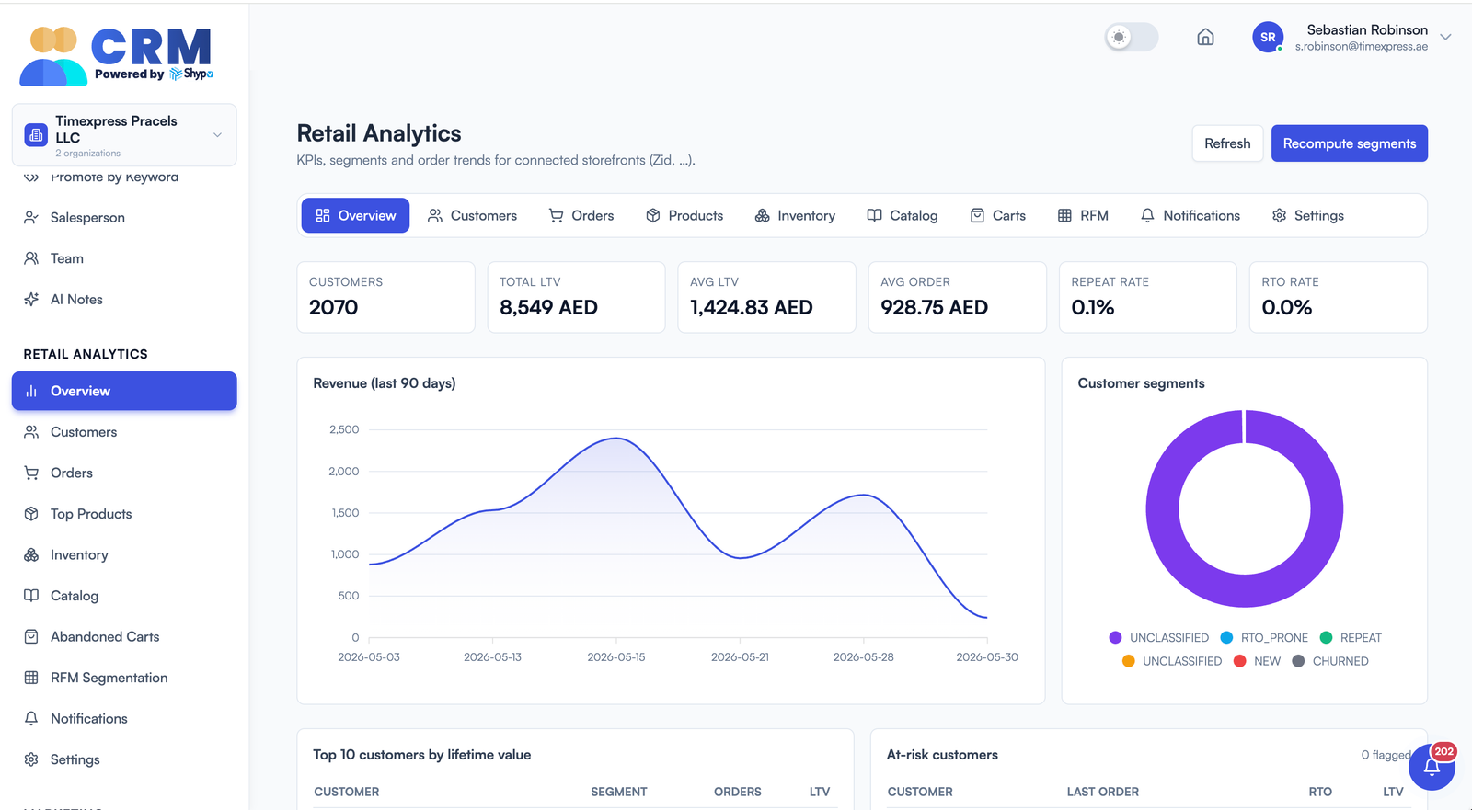Click the sidebar Overview bar-chart icon
The height and width of the screenshot is (810, 1472).
click(31, 391)
